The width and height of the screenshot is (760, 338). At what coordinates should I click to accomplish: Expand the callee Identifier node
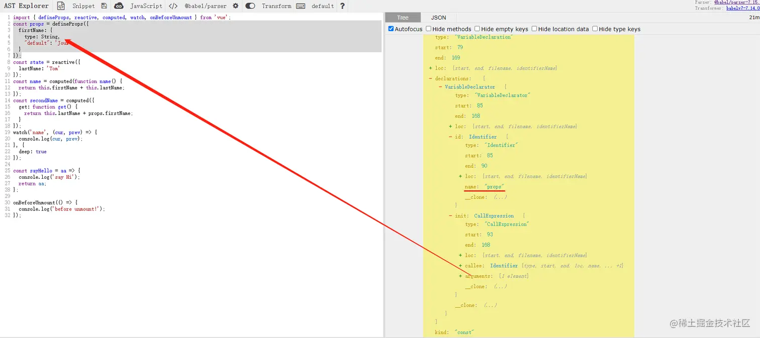460,266
